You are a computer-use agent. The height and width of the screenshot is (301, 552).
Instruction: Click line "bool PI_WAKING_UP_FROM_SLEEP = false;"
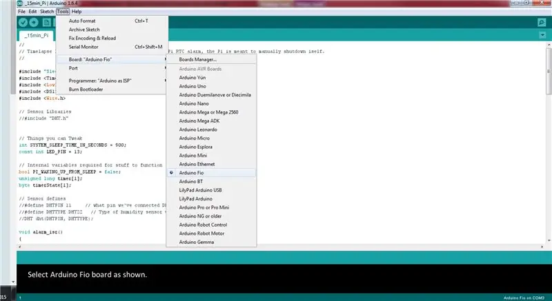pos(70,172)
